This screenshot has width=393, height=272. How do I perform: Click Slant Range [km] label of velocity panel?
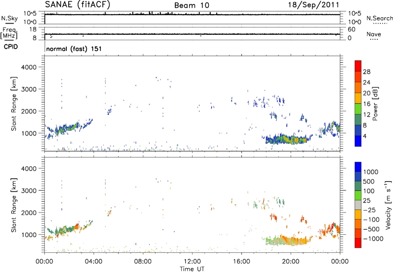[14, 205]
